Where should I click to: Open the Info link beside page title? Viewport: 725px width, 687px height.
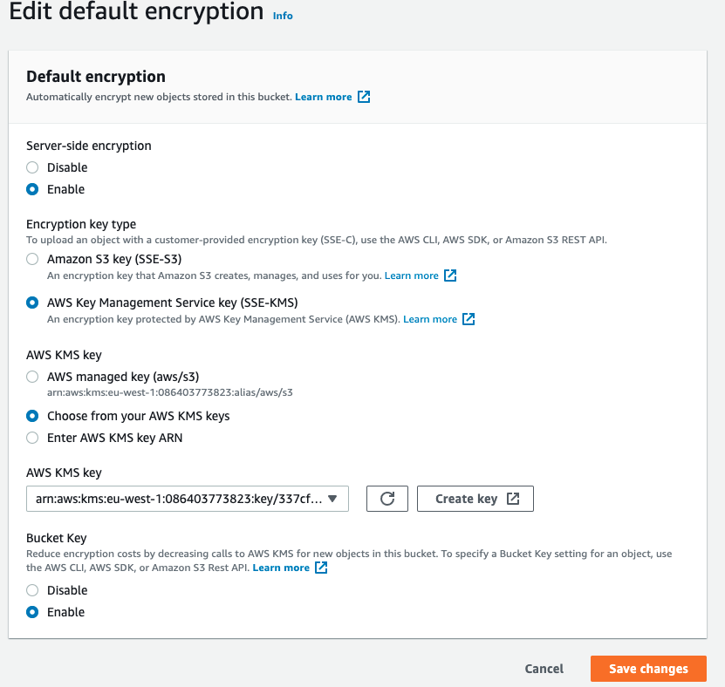283,16
